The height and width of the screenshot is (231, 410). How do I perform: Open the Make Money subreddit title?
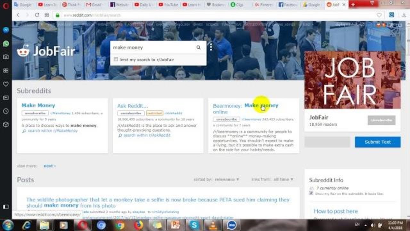[38, 105]
